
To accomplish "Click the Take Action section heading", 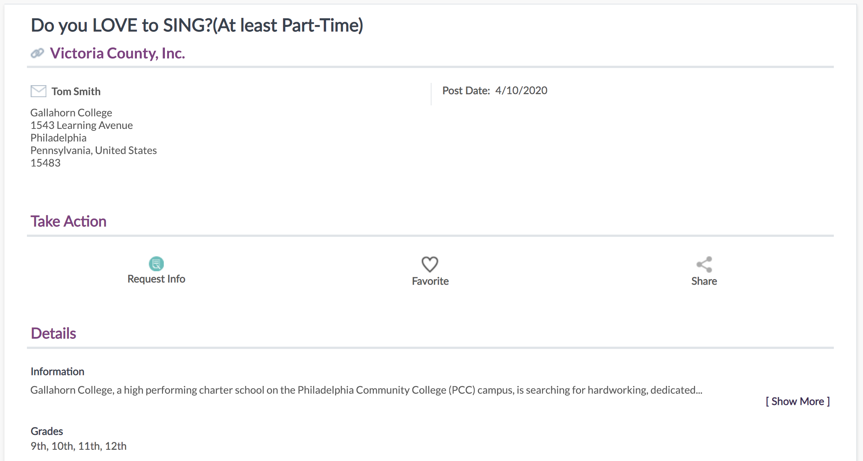I will point(68,221).
